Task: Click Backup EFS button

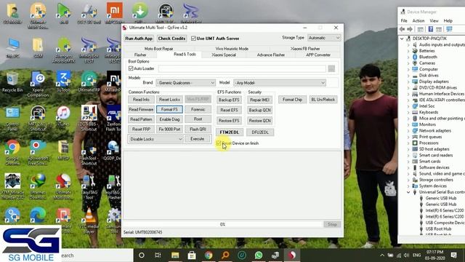Action: [x=229, y=100]
